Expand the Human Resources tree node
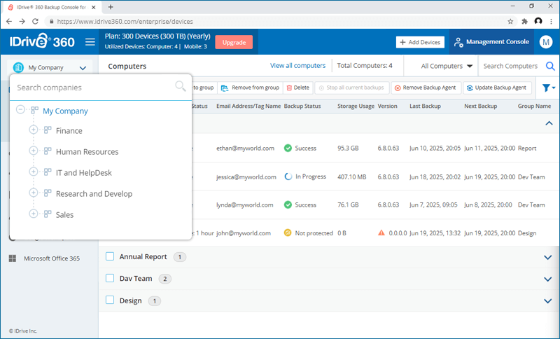Viewport: 560px width, 339px height. pyautogui.click(x=33, y=151)
